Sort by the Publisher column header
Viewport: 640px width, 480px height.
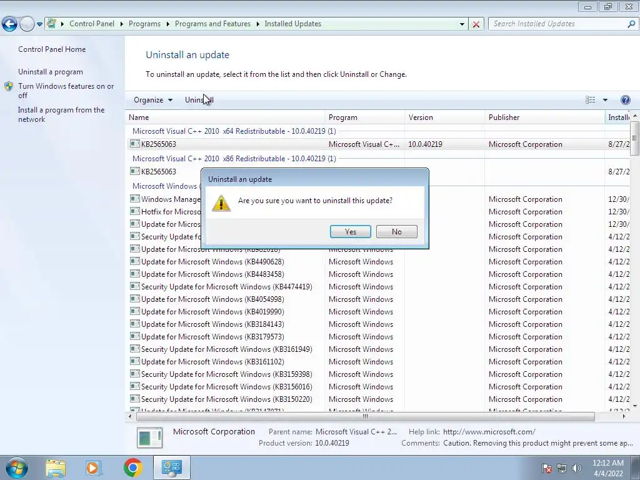544,117
